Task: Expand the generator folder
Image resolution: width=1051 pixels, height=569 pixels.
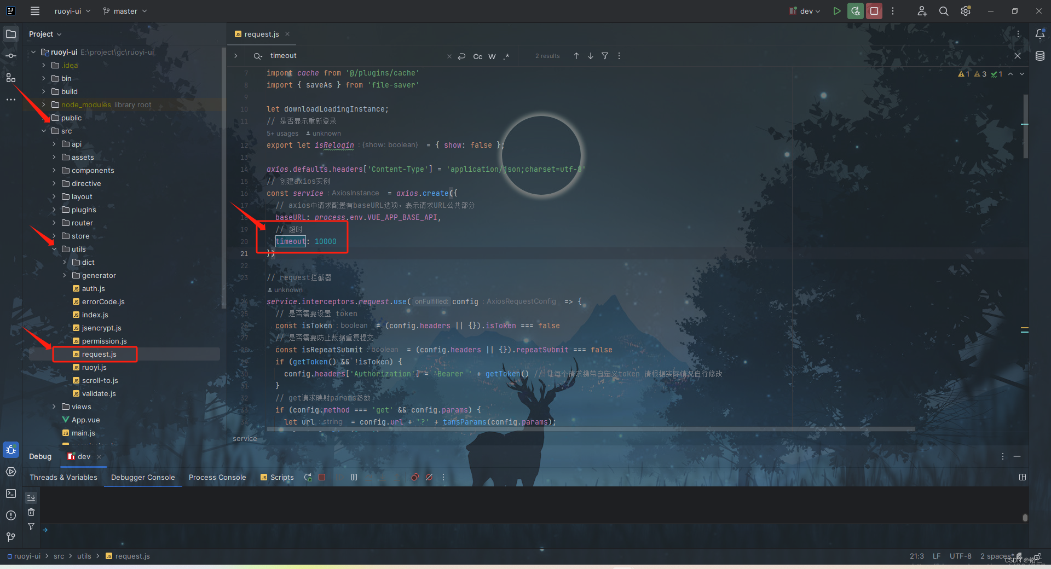Action: tap(65, 275)
